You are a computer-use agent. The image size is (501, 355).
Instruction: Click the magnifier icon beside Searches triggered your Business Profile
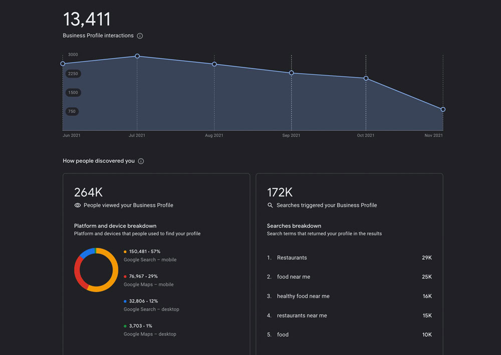click(x=271, y=205)
